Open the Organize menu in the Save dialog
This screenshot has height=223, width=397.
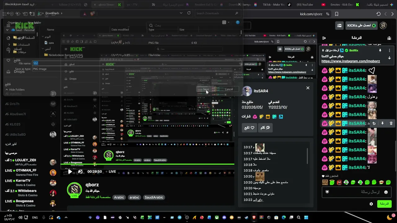click(x=14, y=22)
